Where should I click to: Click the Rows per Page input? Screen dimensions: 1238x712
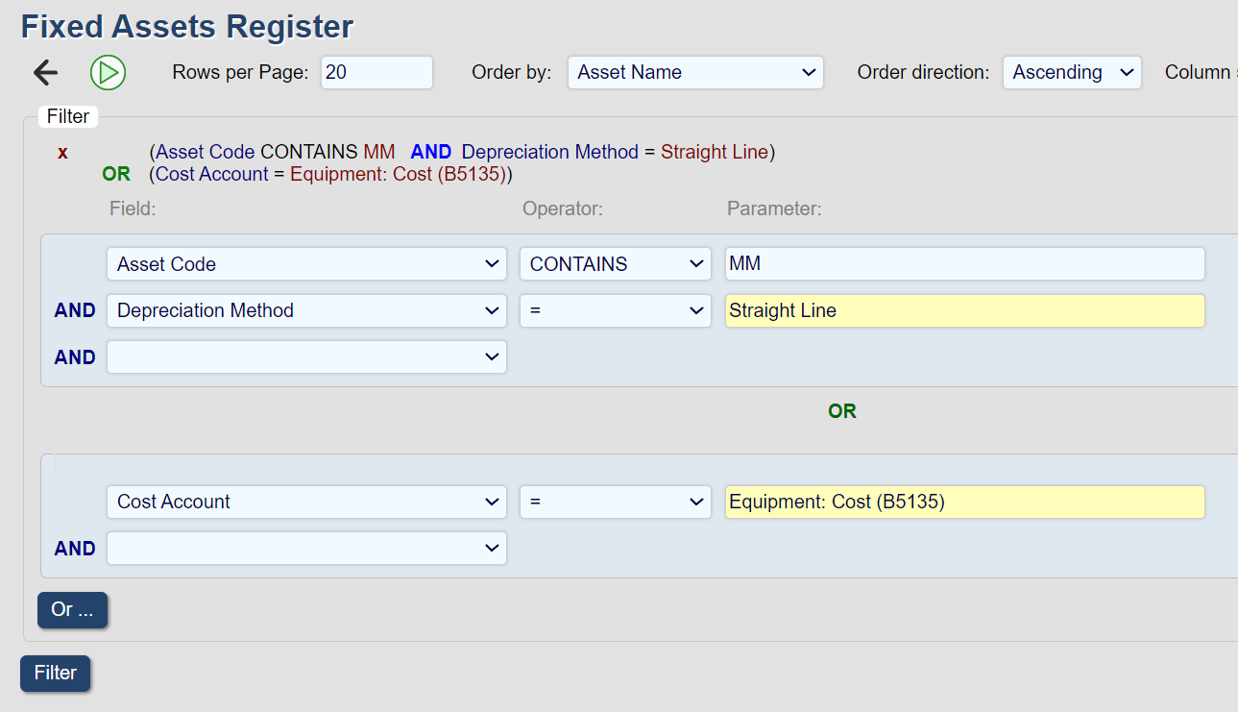[x=376, y=72]
